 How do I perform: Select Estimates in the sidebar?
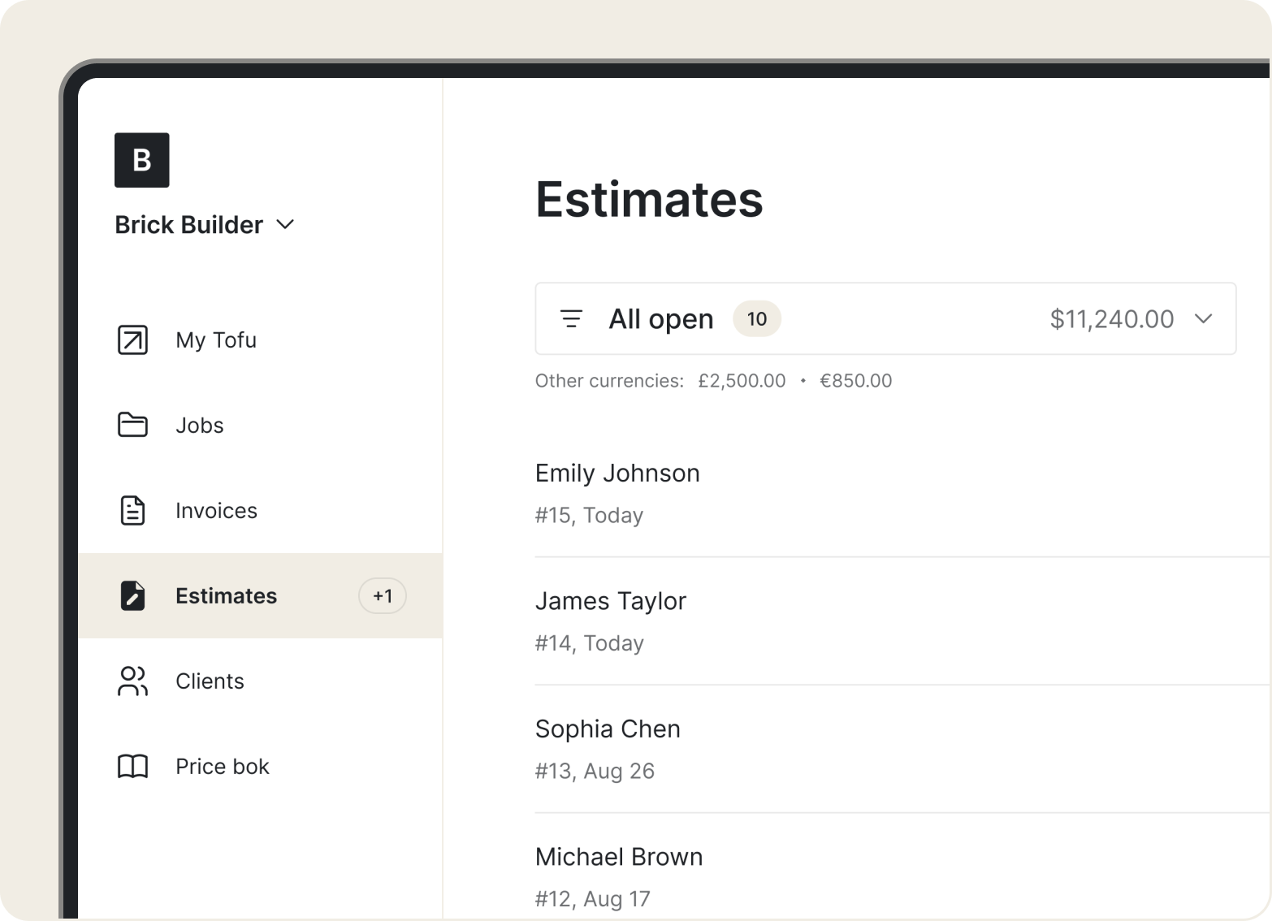[x=260, y=595]
